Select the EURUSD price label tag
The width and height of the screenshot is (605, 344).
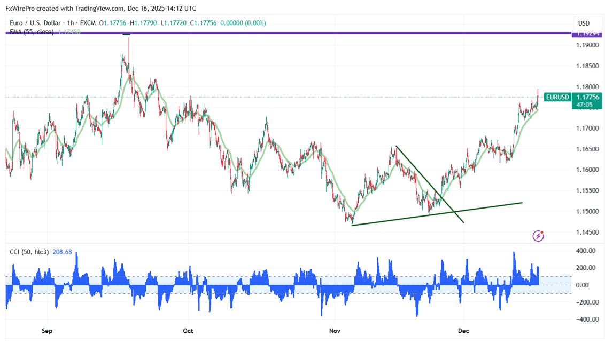click(557, 97)
